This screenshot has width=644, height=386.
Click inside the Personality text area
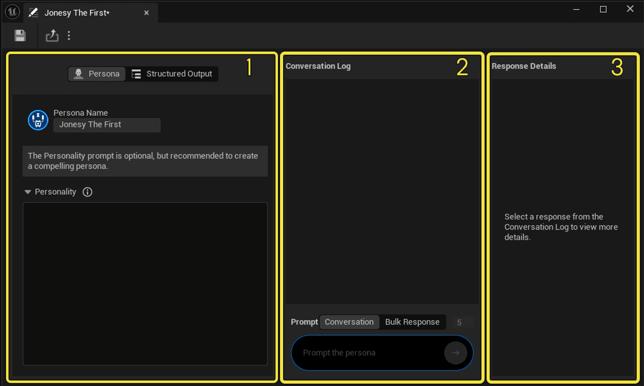[x=145, y=284]
